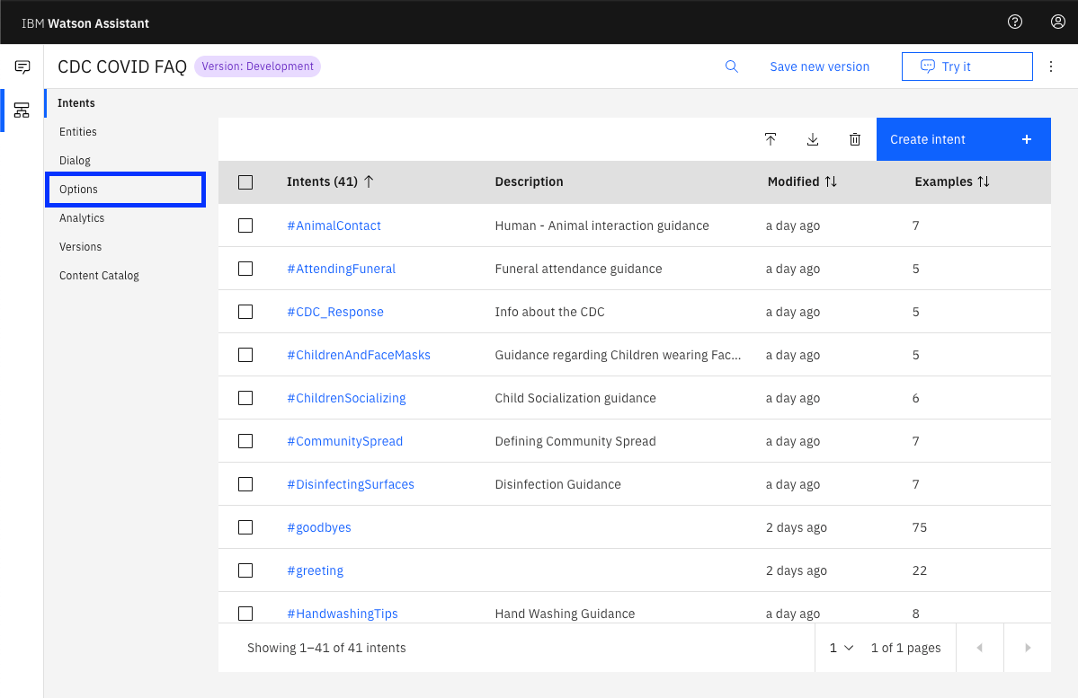Open the help icon in top bar
Viewport: 1078px width, 698px height.
pyautogui.click(x=1015, y=22)
